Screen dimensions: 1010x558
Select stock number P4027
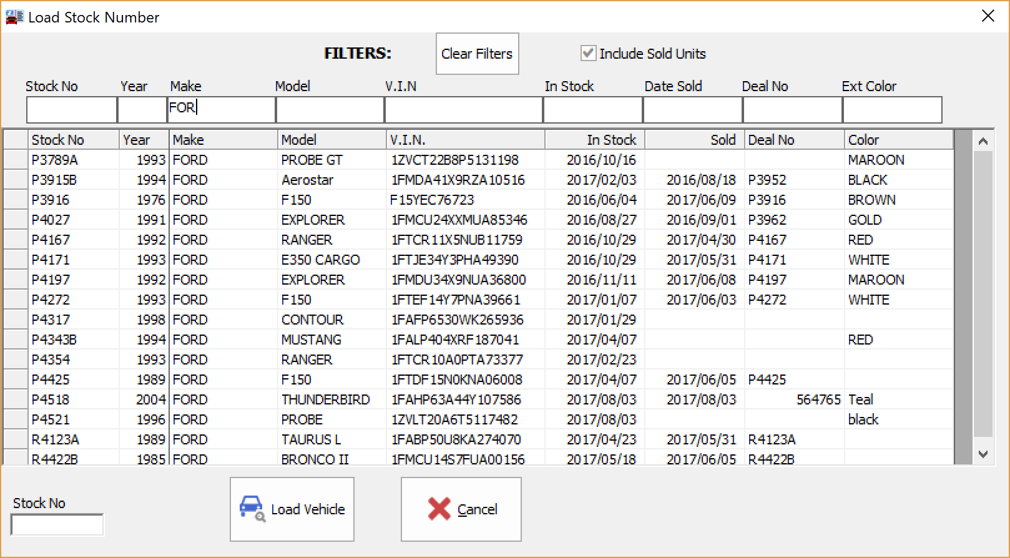(51, 220)
